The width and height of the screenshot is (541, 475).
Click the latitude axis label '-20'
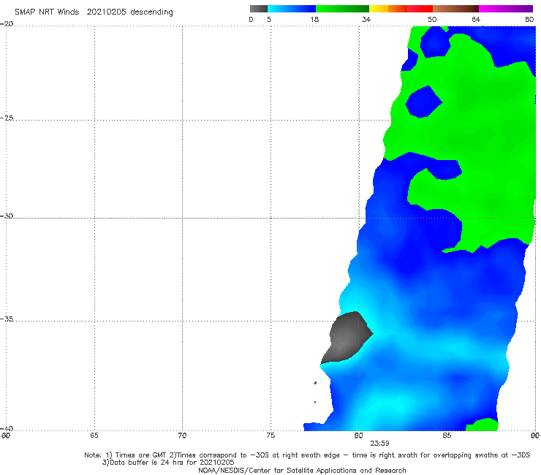pyautogui.click(x=7, y=24)
